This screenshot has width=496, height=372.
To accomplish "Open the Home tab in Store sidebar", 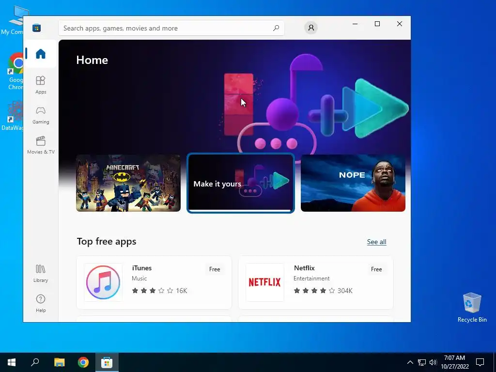I will [x=41, y=54].
